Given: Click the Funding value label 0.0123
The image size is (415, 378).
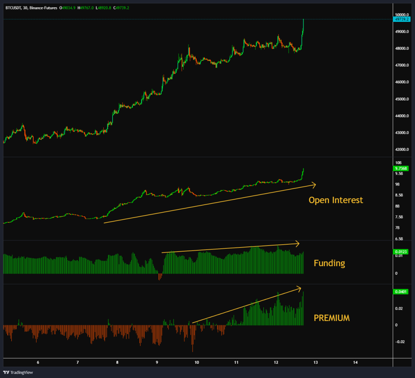Looking at the screenshot, I should [402, 251].
